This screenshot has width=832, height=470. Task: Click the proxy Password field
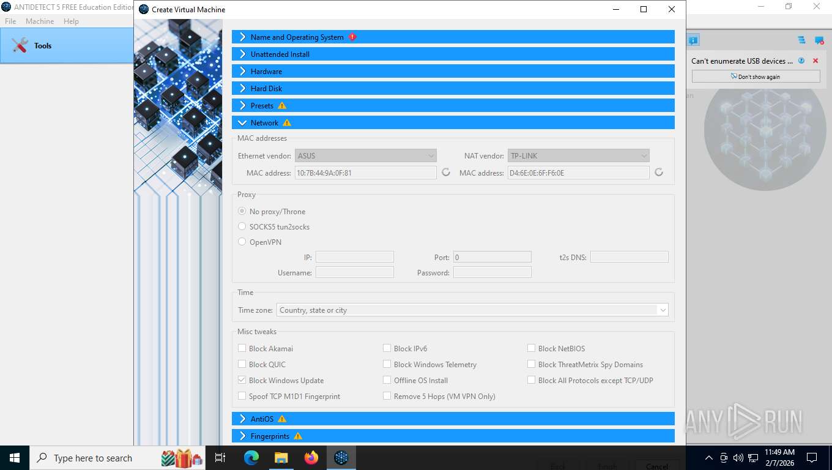(x=492, y=272)
